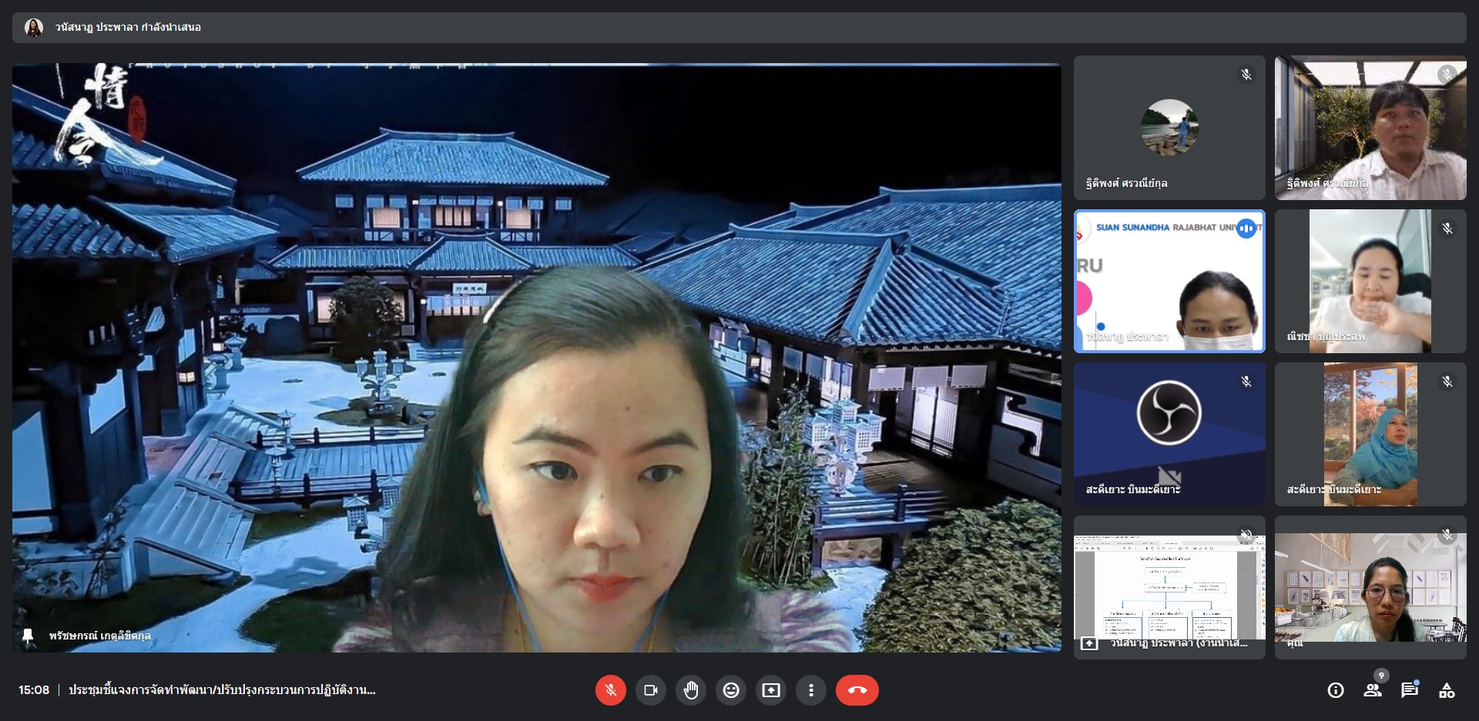Leave the call with the red hang-up button
Screen dimensions: 1479x721
click(x=857, y=690)
